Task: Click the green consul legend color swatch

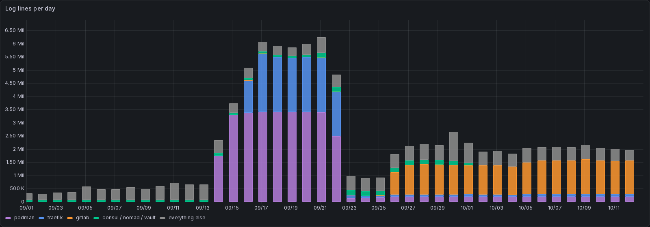Action: click(96, 218)
